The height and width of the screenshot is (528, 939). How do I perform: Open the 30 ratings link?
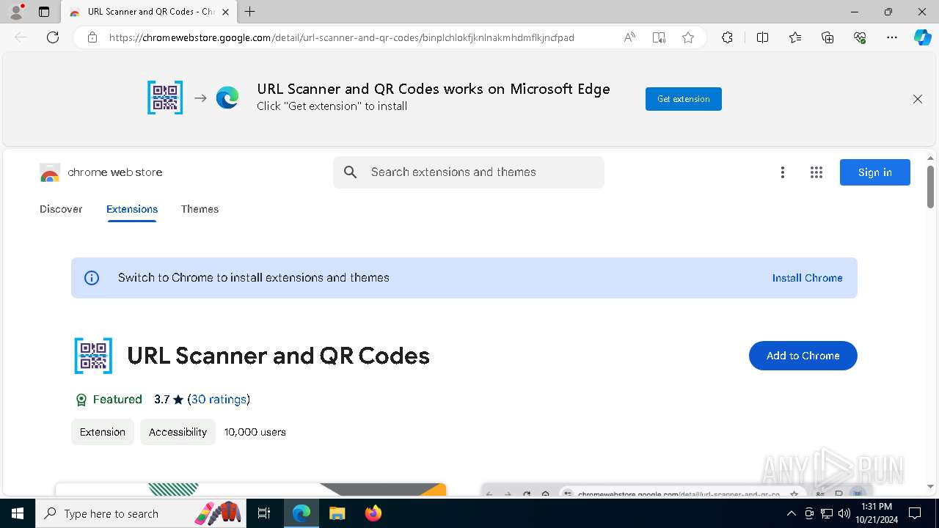(x=219, y=400)
